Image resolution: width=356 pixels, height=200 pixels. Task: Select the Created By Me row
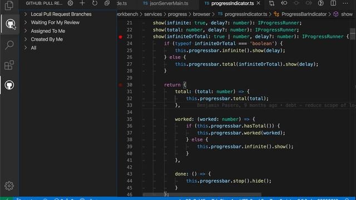click(68, 39)
